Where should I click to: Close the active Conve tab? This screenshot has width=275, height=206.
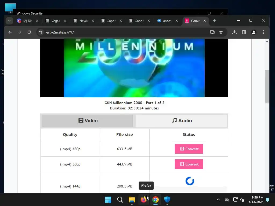pyautogui.click(x=205, y=21)
